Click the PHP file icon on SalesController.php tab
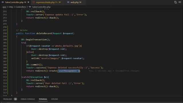 tap(3, 2)
